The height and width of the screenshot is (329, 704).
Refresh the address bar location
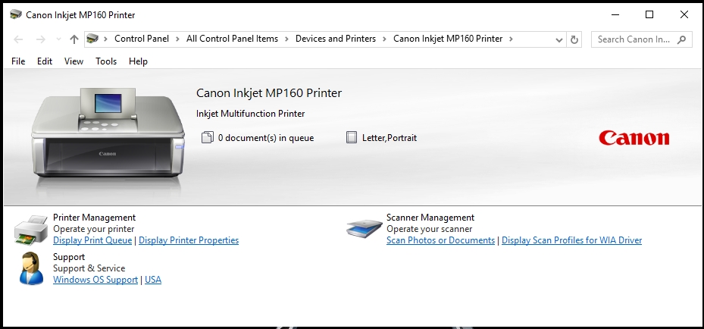pos(574,39)
